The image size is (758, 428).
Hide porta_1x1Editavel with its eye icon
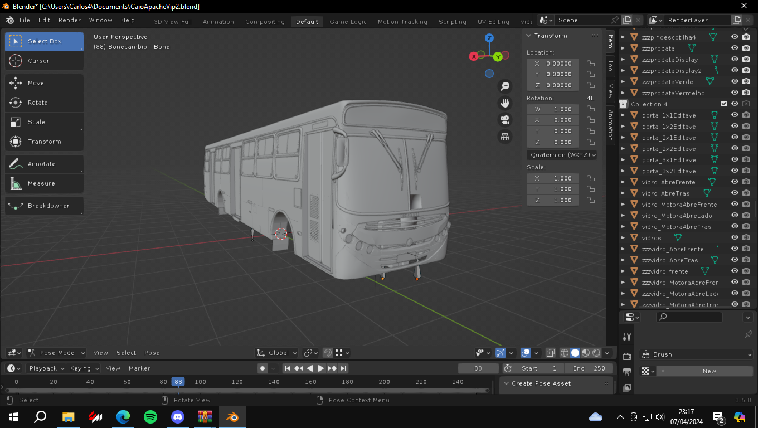(735, 115)
